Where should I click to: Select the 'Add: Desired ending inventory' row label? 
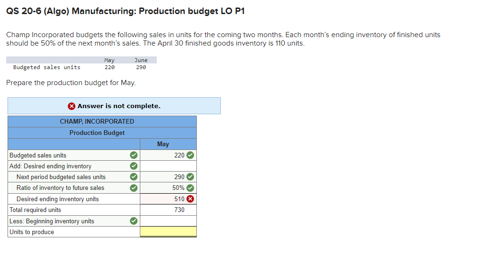point(50,166)
